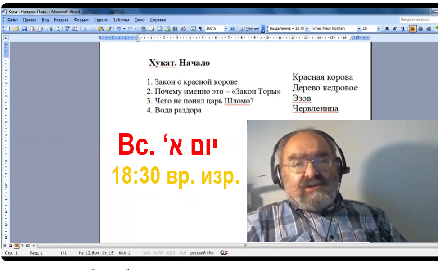Open the Файл menu
The height and width of the screenshot is (270, 438).
12,20
